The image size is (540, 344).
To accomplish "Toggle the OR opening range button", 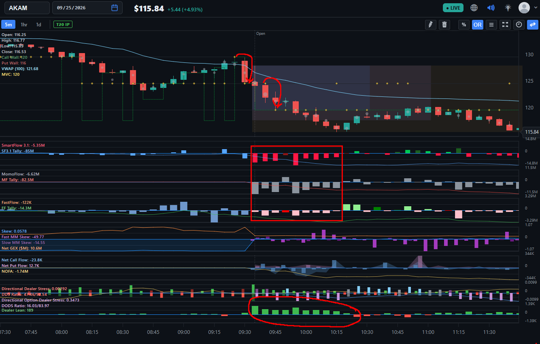I will pos(477,25).
